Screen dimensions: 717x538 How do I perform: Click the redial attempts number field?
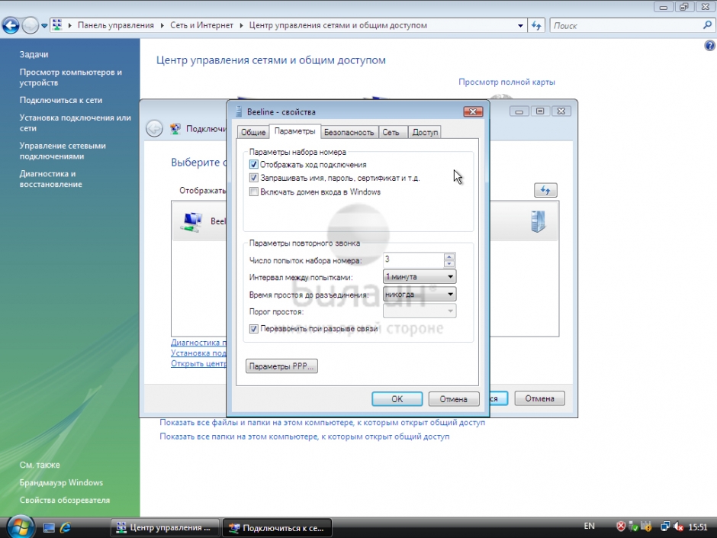pyautogui.click(x=413, y=260)
